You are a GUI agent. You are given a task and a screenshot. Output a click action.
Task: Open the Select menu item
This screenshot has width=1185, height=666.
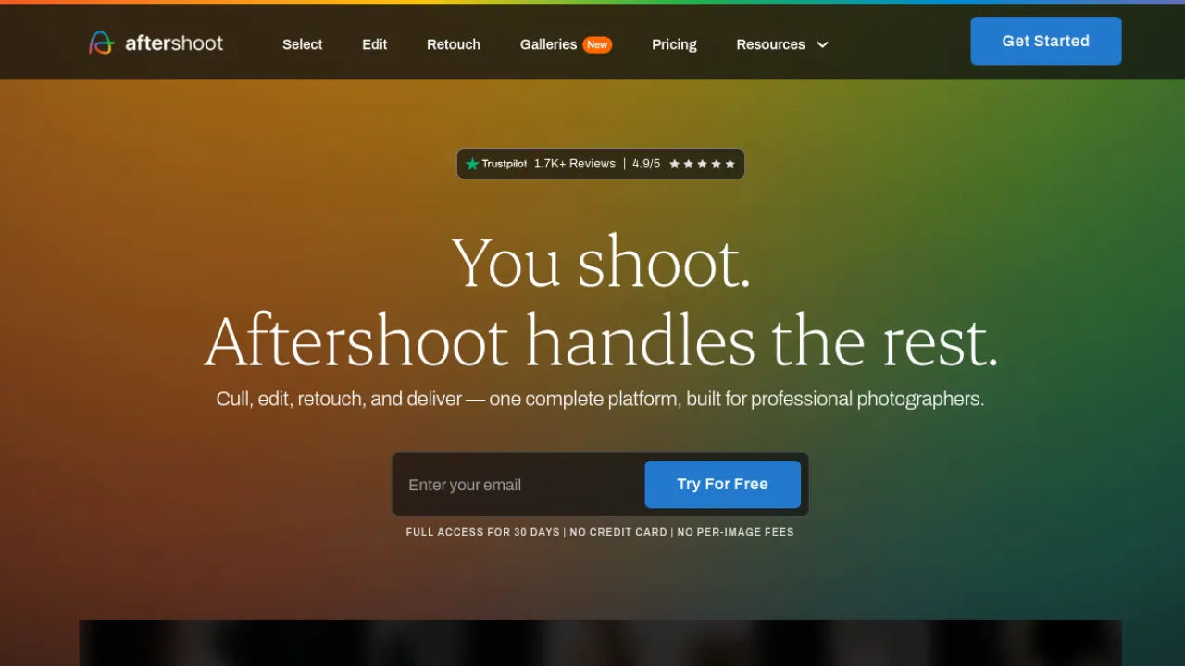303,44
